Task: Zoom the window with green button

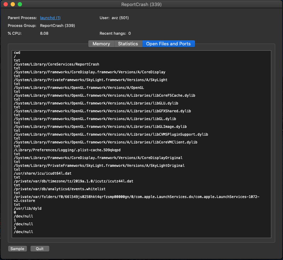Action: [x=20, y=4]
